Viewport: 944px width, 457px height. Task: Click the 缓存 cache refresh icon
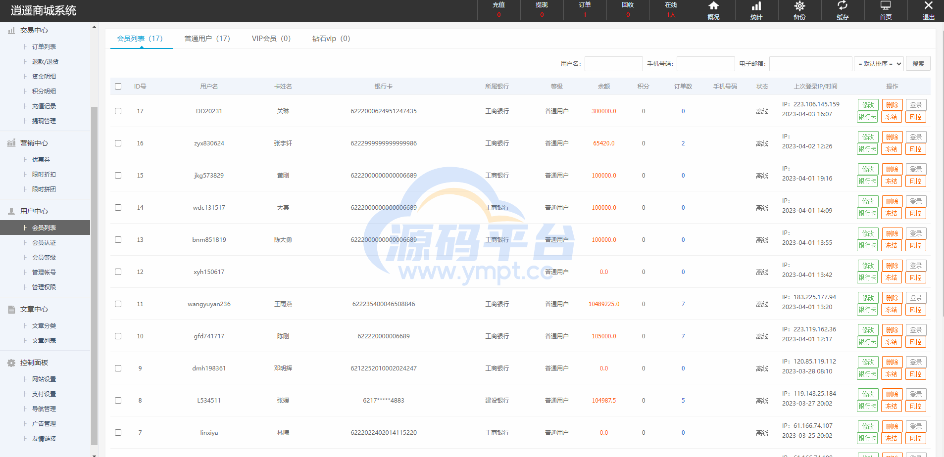point(843,6)
